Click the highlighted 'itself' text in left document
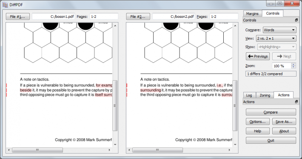 pyautogui.click(x=99, y=95)
